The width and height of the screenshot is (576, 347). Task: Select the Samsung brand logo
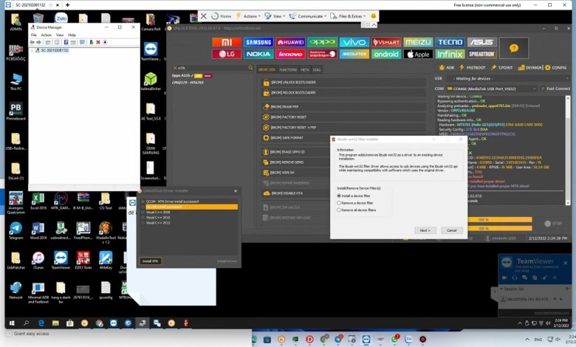(258, 42)
